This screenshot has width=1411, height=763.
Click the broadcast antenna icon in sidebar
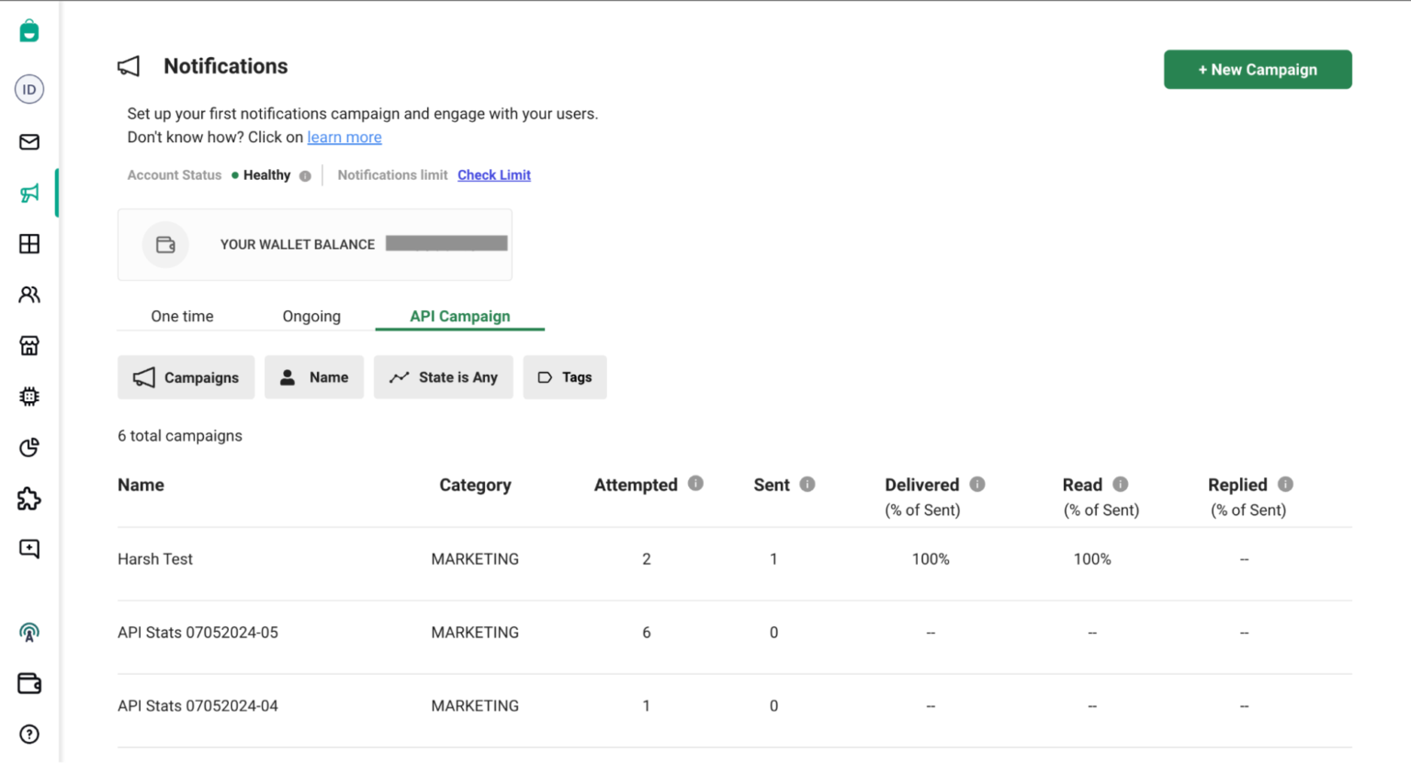(x=28, y=633)
